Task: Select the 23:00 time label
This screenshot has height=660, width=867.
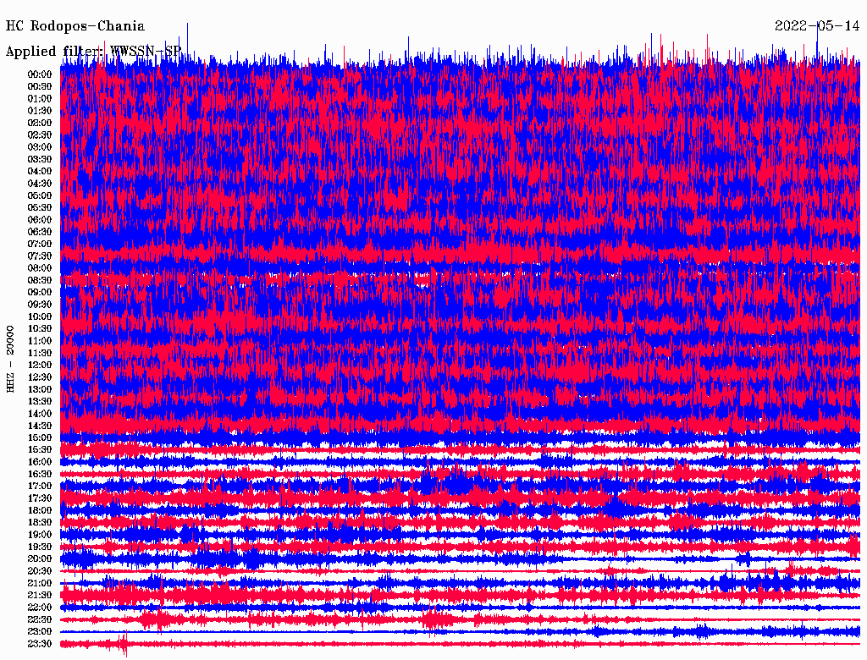Action: pyautogui.click(x=40, y=631)
